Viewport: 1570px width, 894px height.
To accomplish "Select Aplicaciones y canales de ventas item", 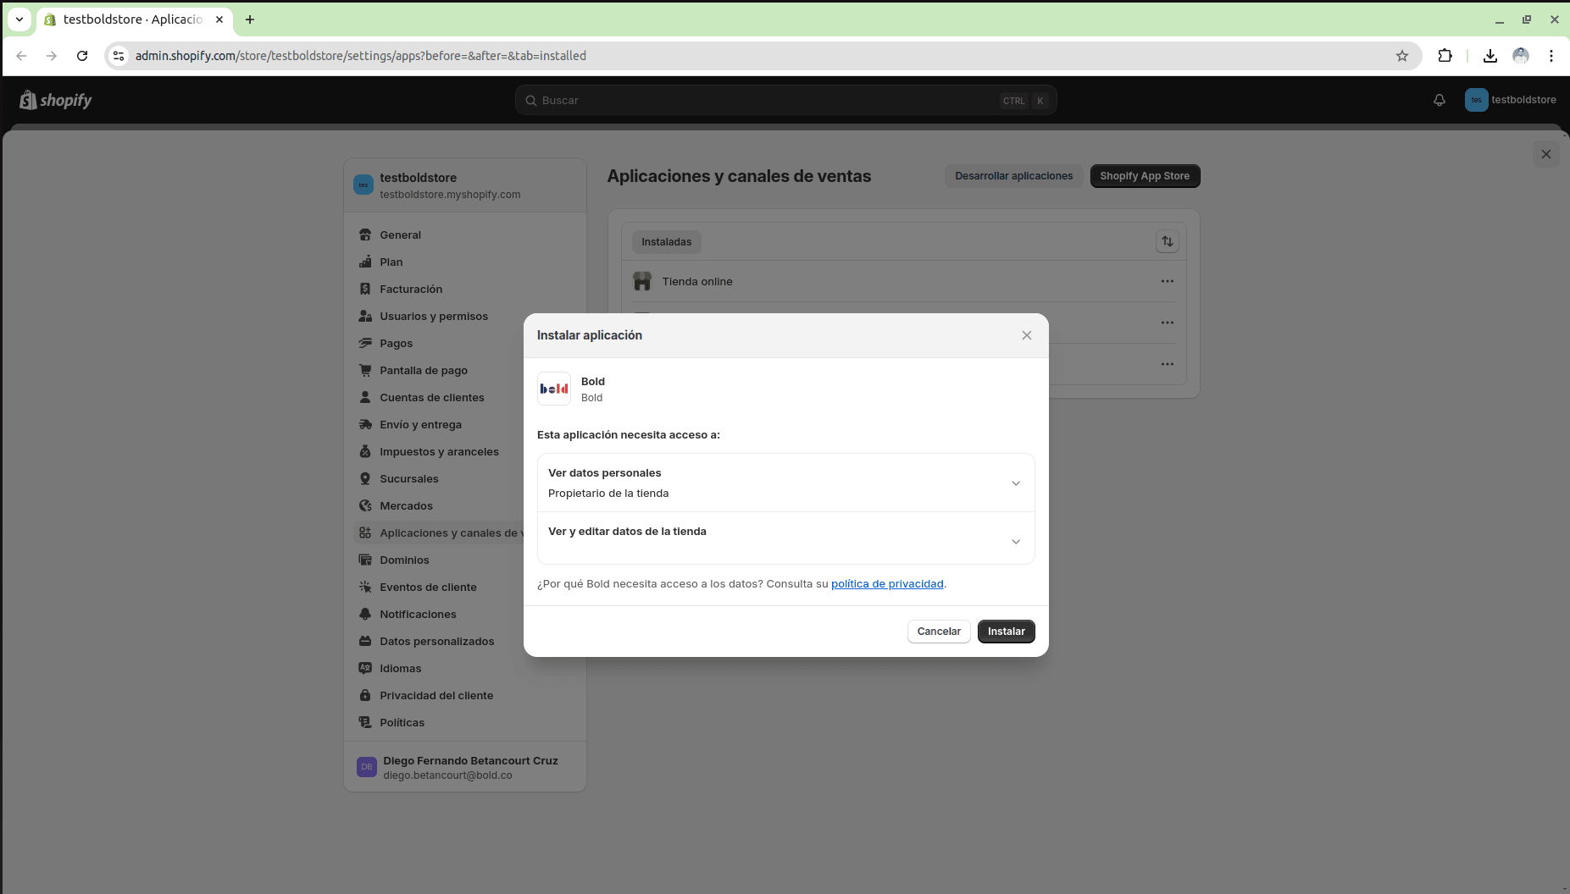I will (x=439, y=533).
